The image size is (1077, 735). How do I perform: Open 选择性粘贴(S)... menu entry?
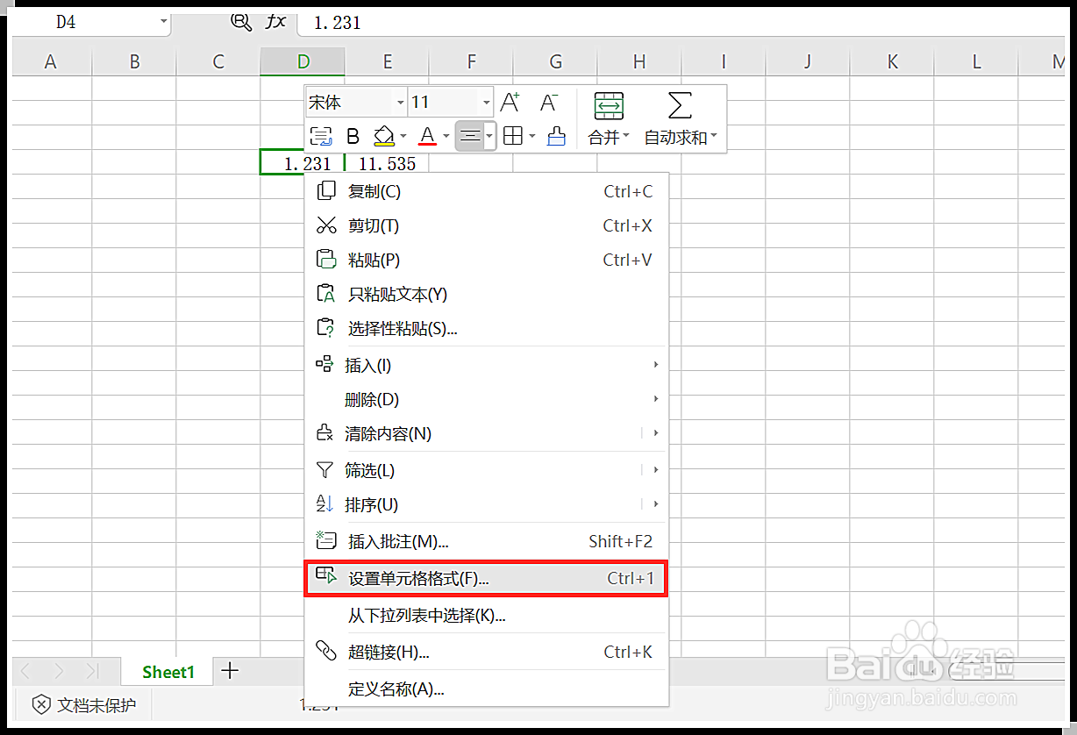[x=487, y=328]
